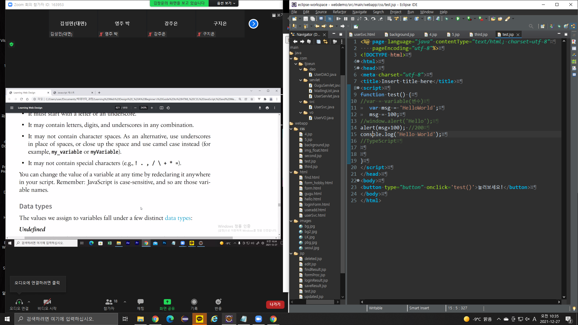Collapse the images folder in Navigator
The image size is (578, 325).
pyautogui.click(x=291, y=221)
